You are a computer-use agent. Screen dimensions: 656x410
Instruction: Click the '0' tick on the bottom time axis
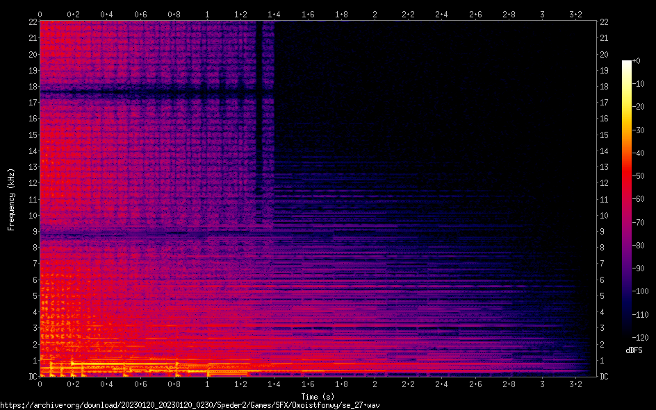pyautogui.click(x=40, y=384)
